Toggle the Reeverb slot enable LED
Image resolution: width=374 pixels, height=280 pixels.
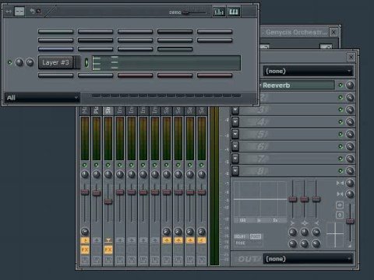click(340, 86)
